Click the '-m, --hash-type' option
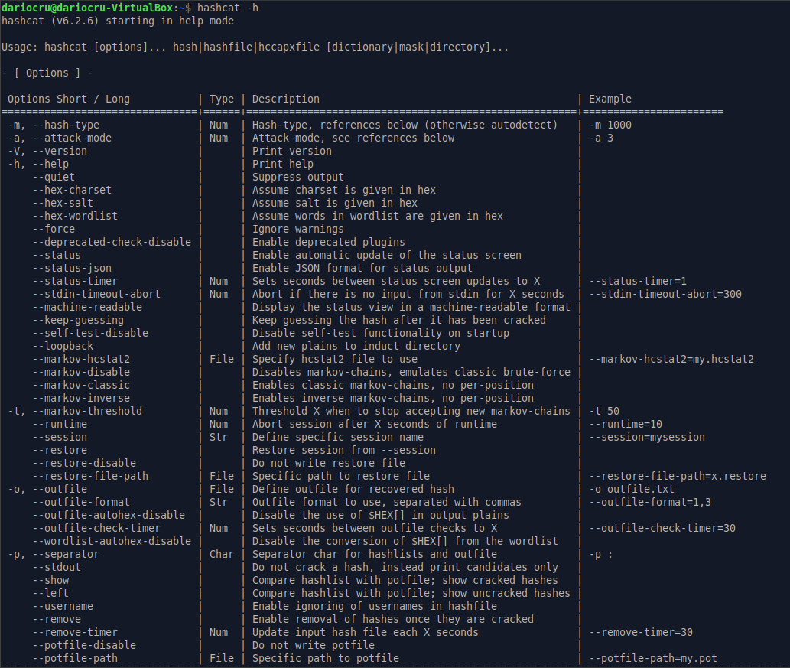The width and height of the screenshot is (790, 668). (54, 125)
